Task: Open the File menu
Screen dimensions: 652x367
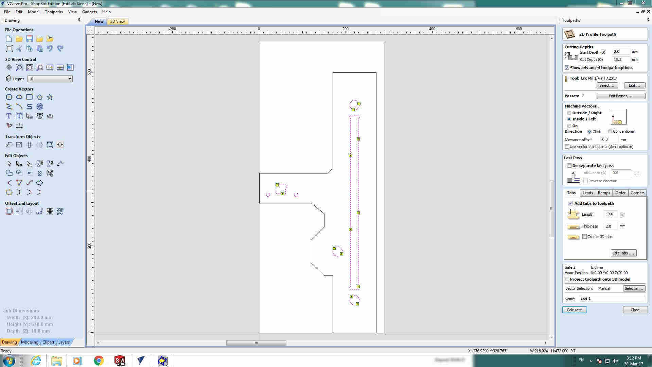Action: tap(7, 12)
